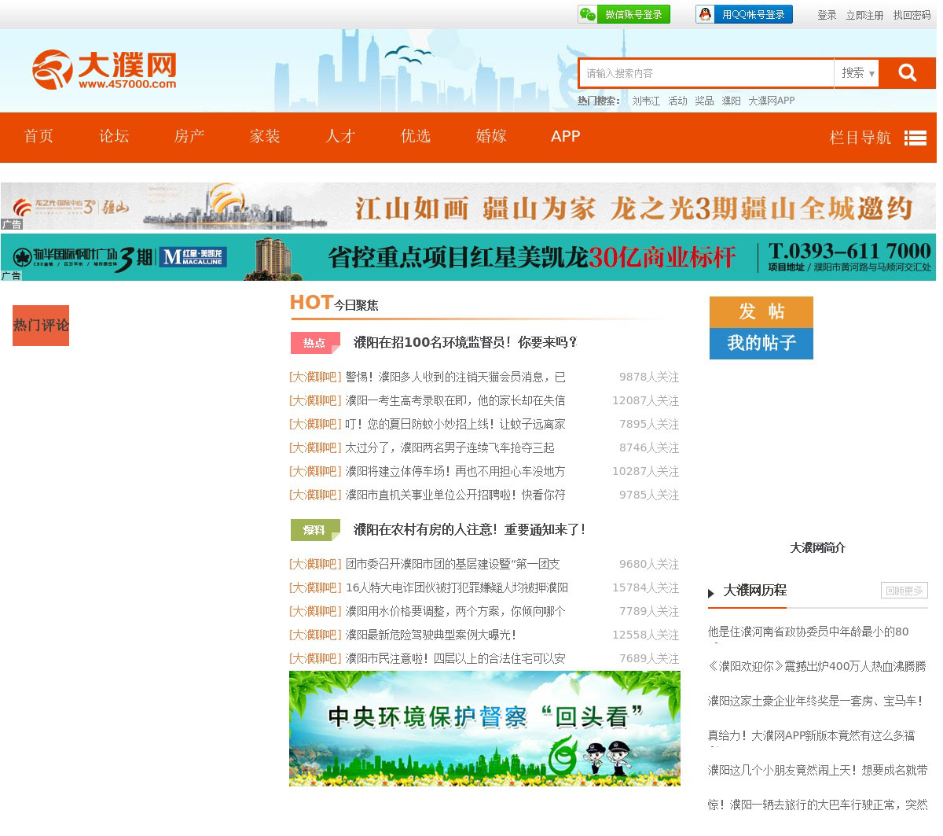The image size is (943, 836).
Task: Go to the 房产 navigation tab
Action: (x=189, y=137)
